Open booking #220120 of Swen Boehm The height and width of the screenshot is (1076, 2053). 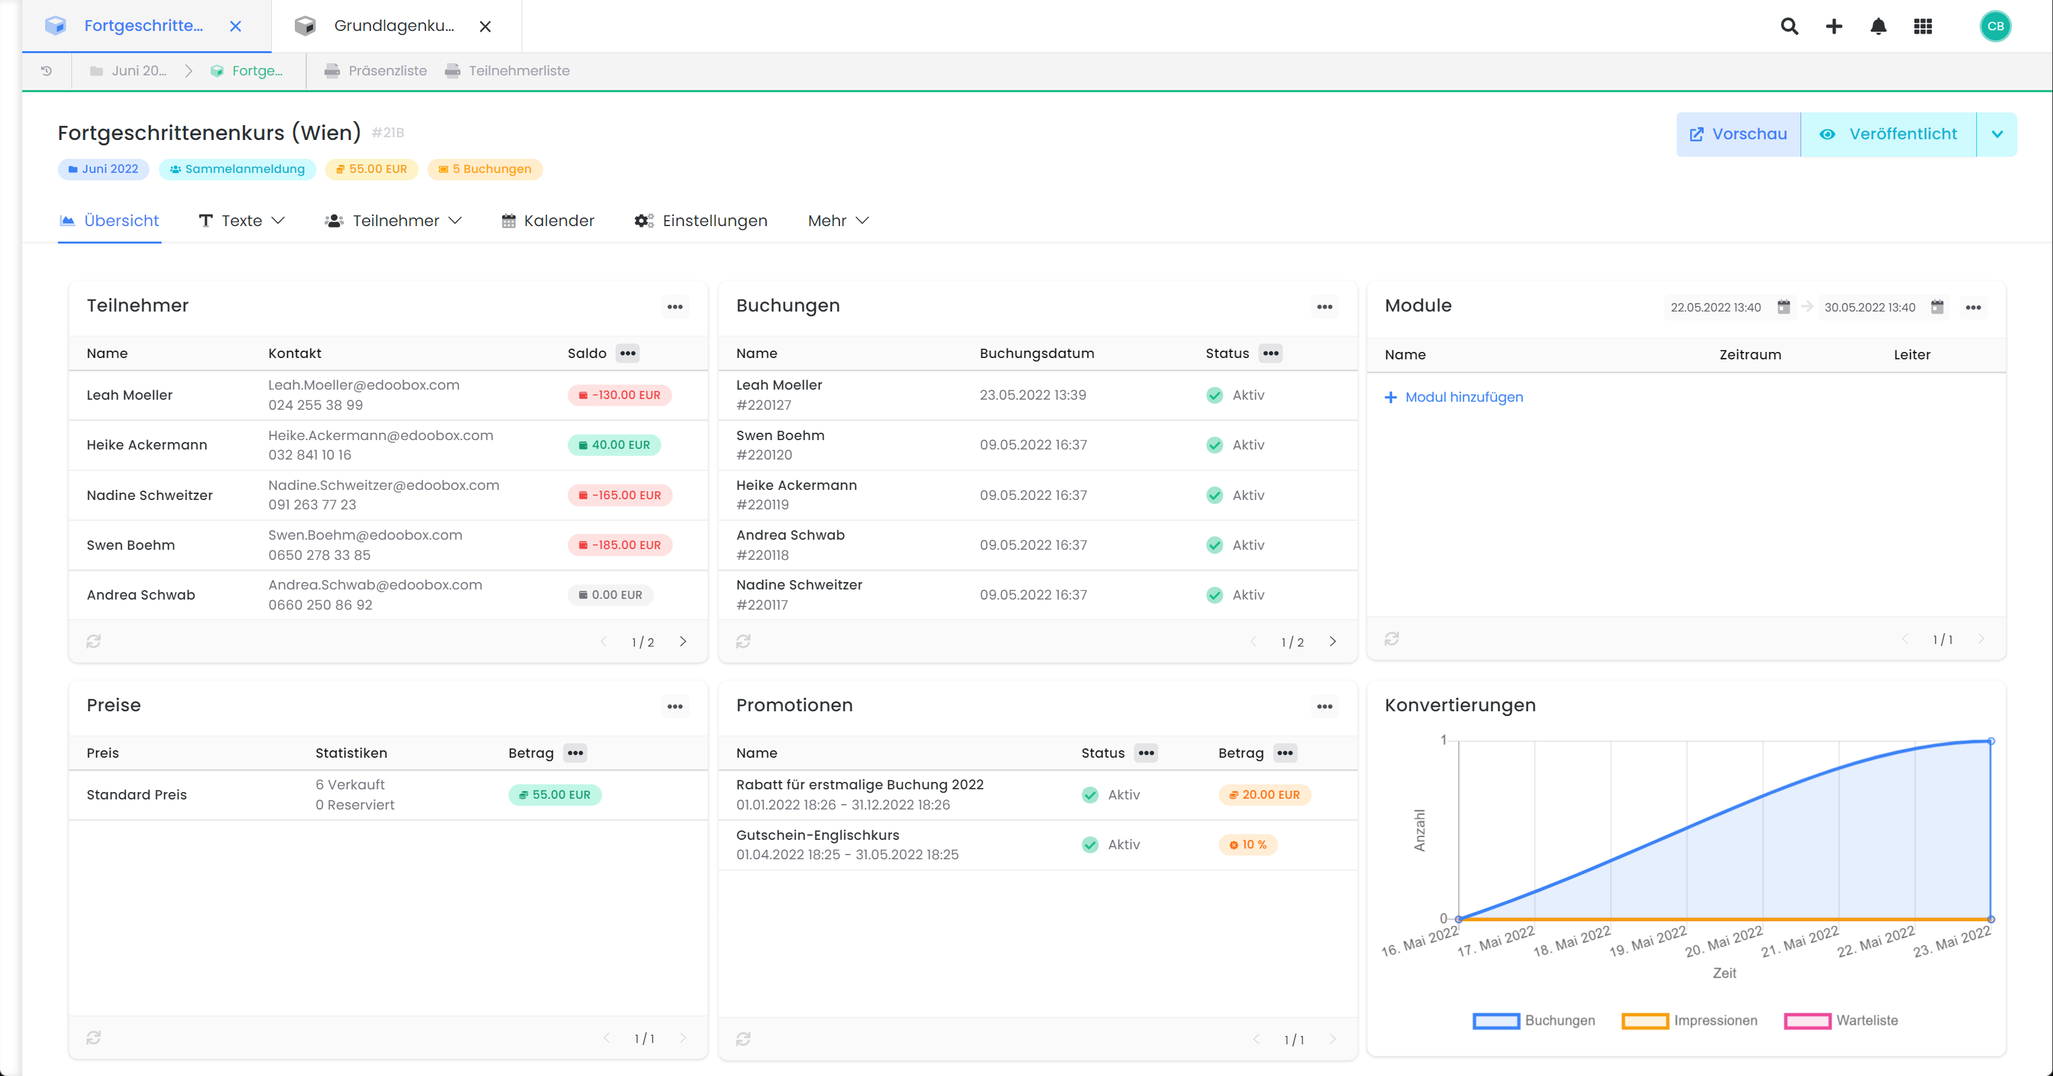1038,445
